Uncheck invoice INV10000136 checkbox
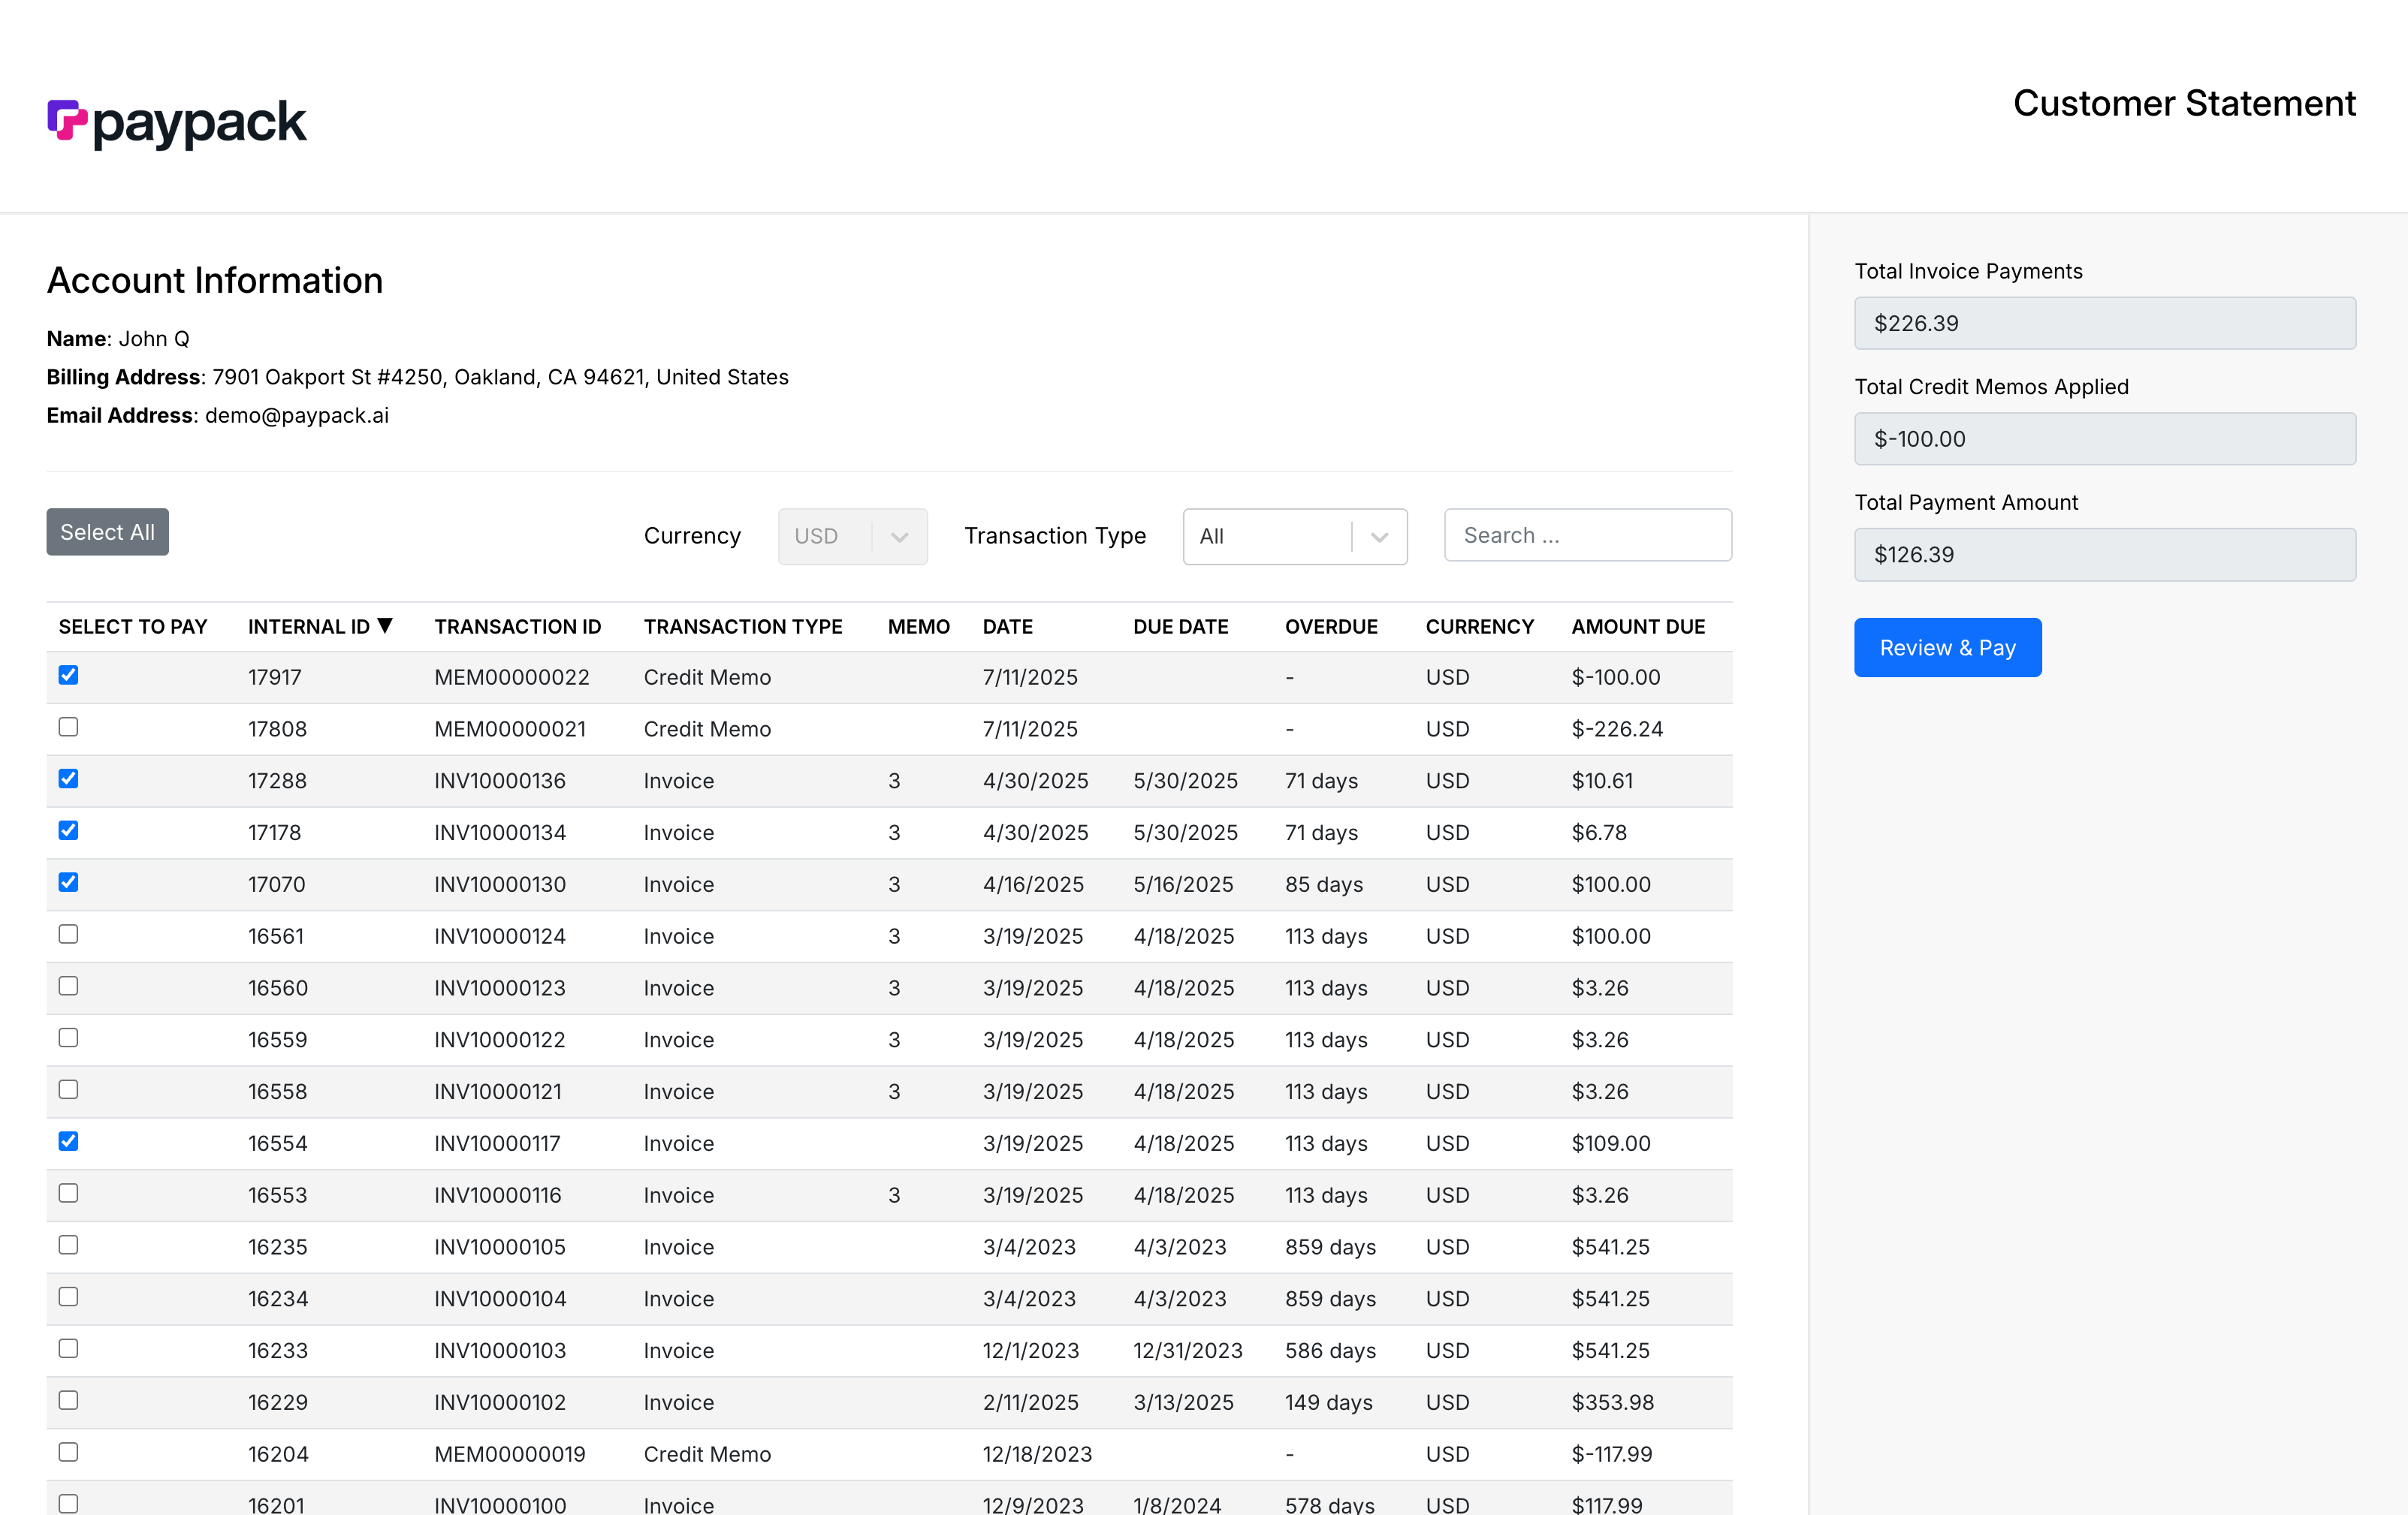 pyautogui.click(x=68, y=779)
